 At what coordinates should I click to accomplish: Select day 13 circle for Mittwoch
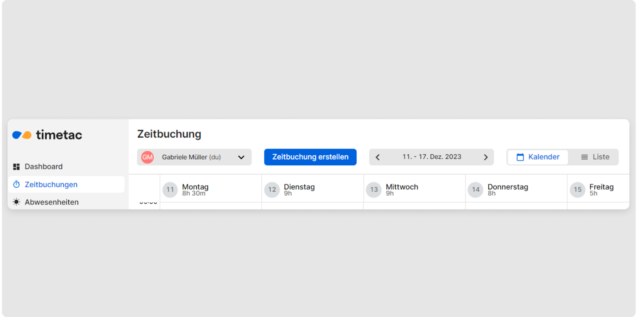[x=374, y=190]
